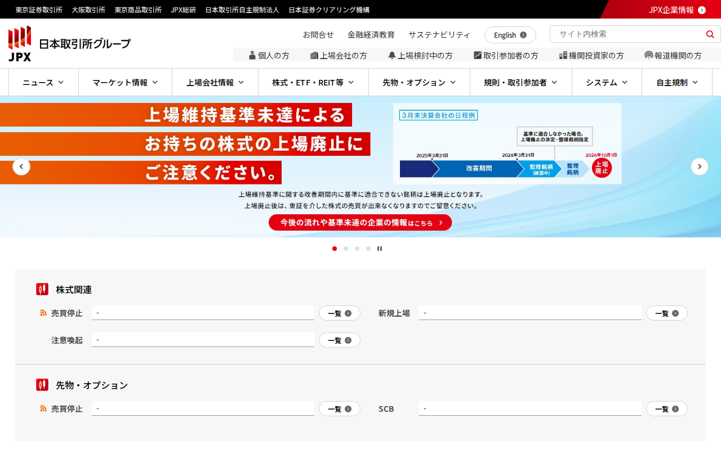Open the 一覧 list for 注意喚起
Image resolution: width=721 pixels, height=450 pixels.
point(340,340)
